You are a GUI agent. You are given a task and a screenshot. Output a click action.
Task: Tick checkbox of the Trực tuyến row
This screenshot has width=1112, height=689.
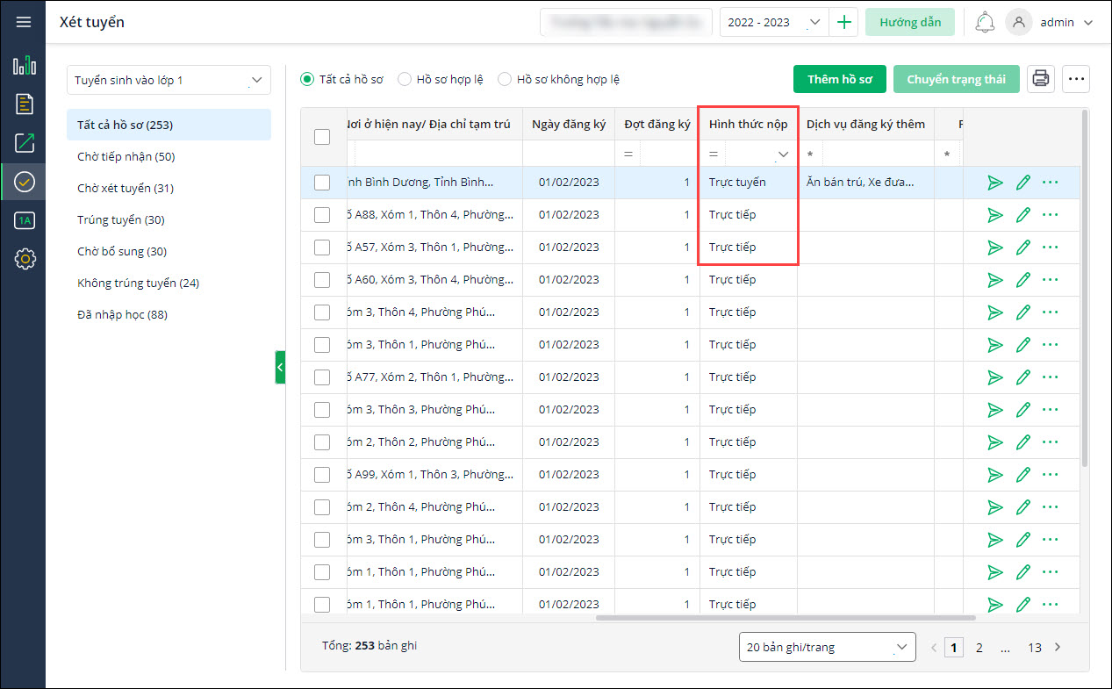point(322,183)
